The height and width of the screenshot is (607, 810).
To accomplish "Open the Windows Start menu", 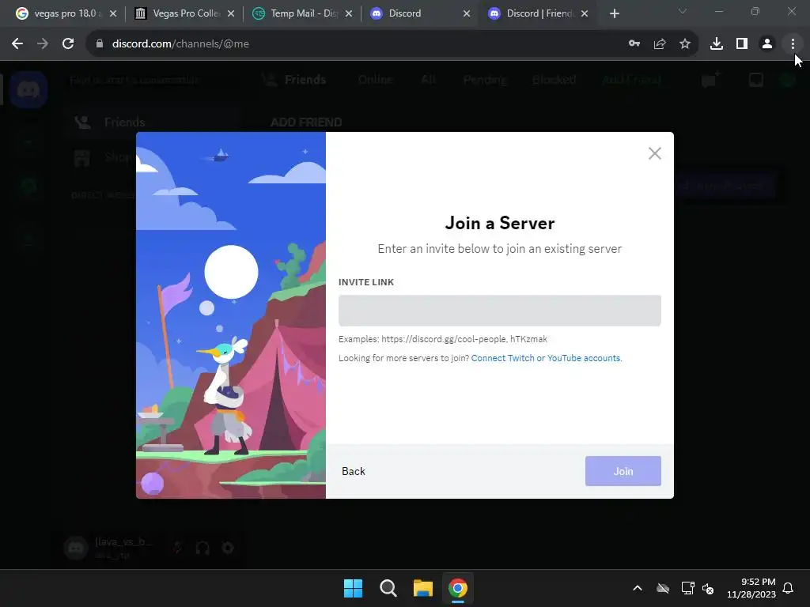I will 354,588.
